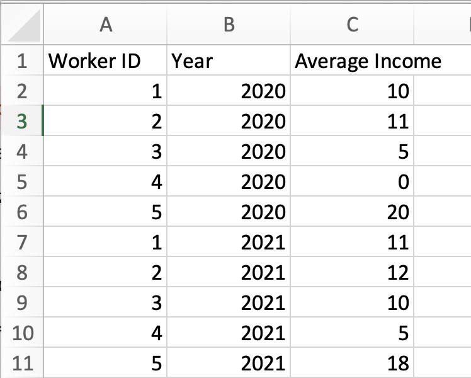Select the row 3 header
The width and height of the screenshot is (471, 378).
[x=22, y=122]
